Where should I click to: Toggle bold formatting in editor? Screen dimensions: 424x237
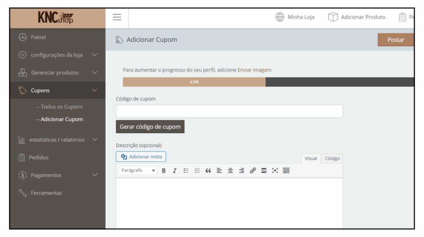164,170
